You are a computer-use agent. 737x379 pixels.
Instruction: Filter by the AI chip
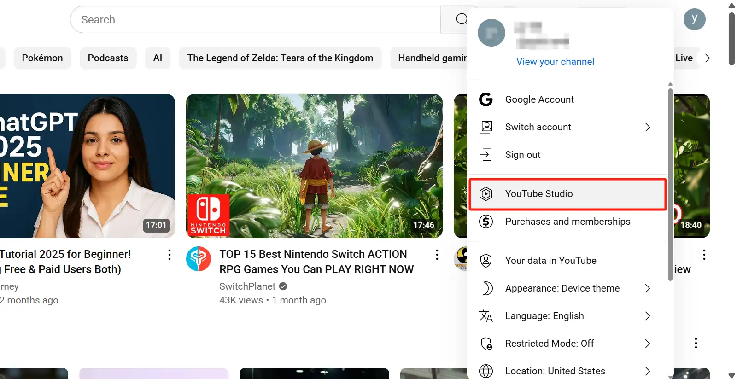(x=158, y=58)
